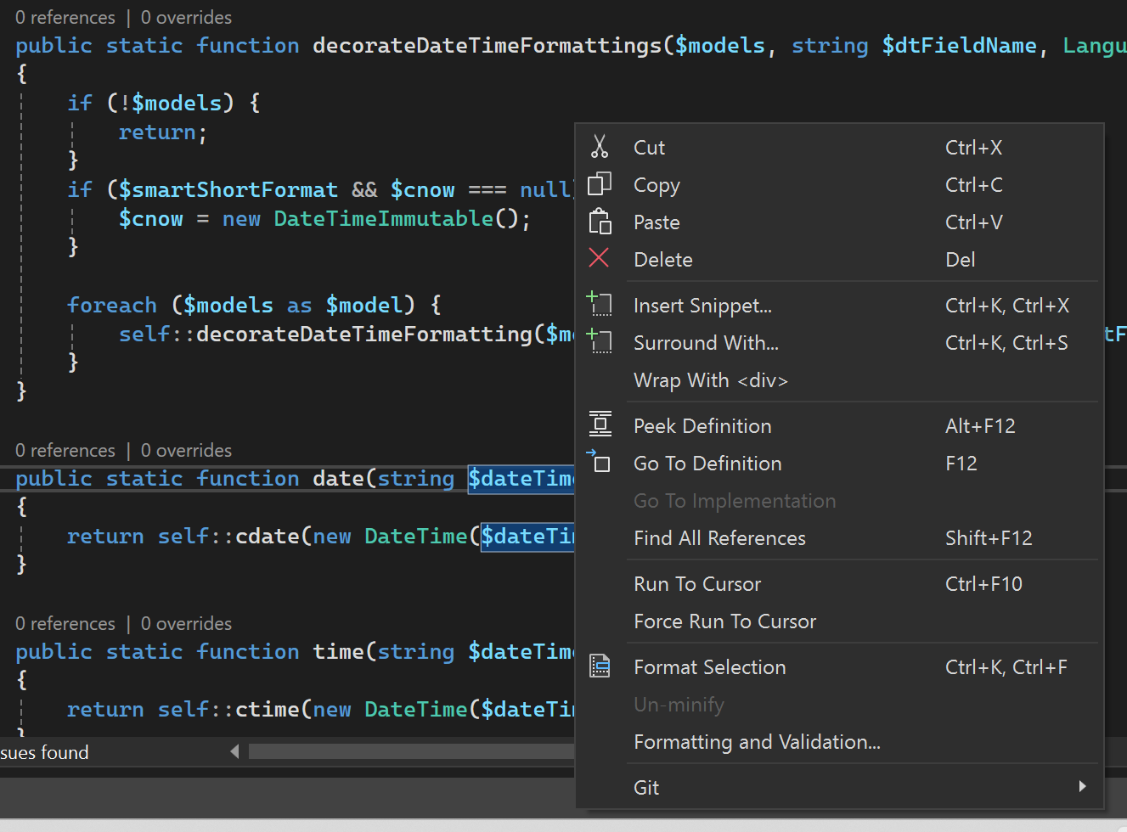Click the Format Selection icon
This screenshot has height=832, width=1127.
tap(600, 666)
